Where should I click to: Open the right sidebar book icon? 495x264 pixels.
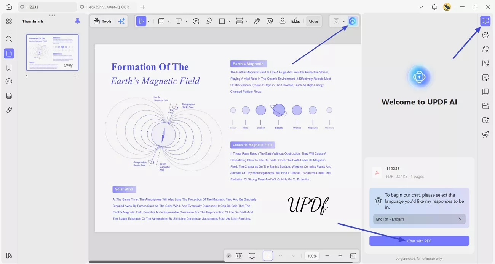485,92
